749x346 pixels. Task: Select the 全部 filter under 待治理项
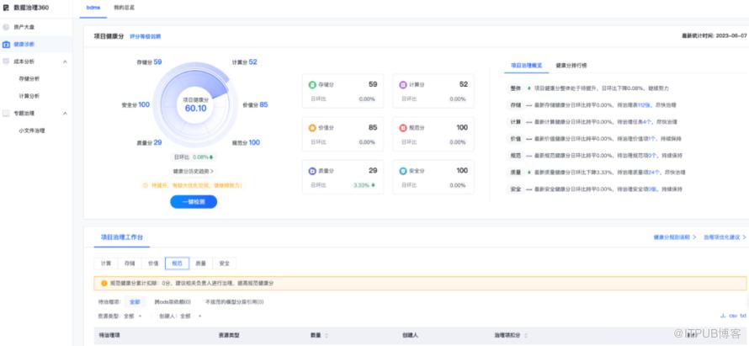point(135,301)
